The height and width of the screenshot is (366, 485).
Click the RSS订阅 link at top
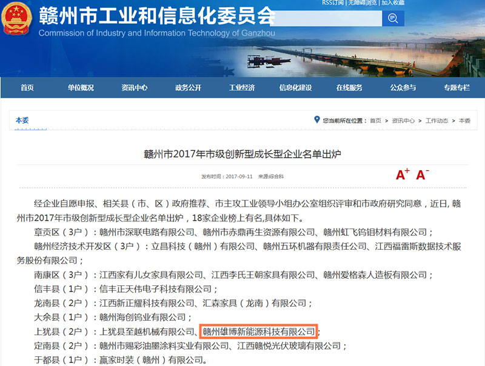333,3
